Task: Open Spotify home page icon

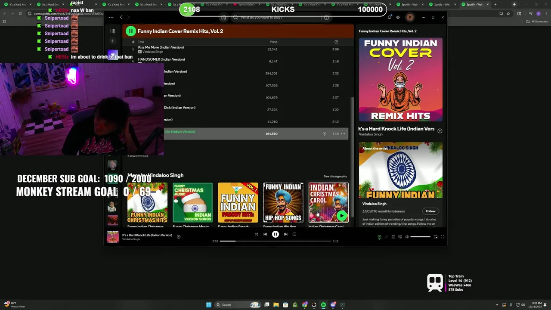Action: click(x=223, y=18)
